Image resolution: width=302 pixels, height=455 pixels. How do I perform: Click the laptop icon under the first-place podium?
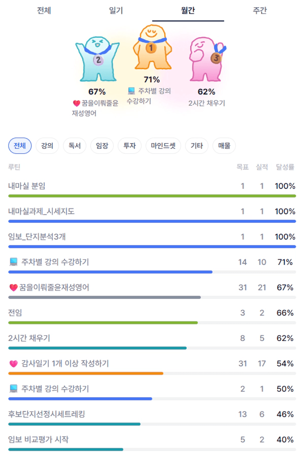[x=131, y=91]
